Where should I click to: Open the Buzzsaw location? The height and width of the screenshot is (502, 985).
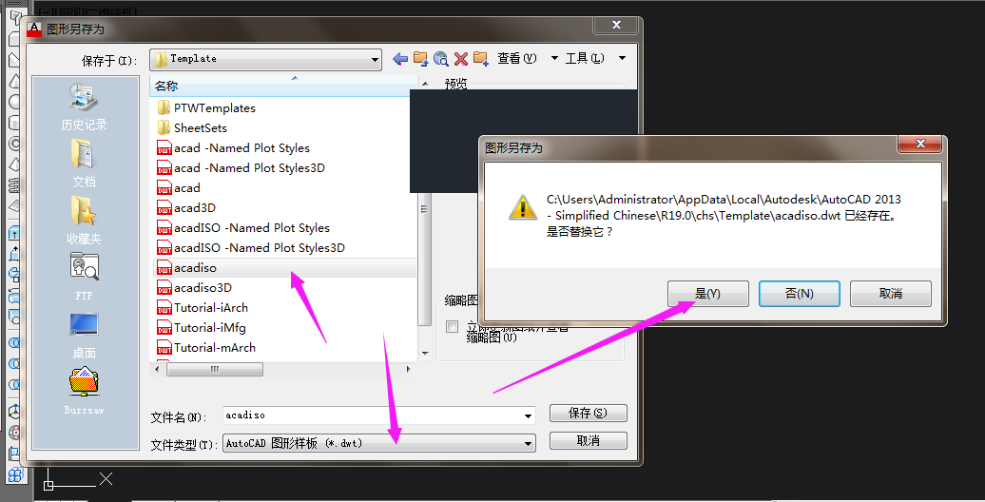coord(85,392)
